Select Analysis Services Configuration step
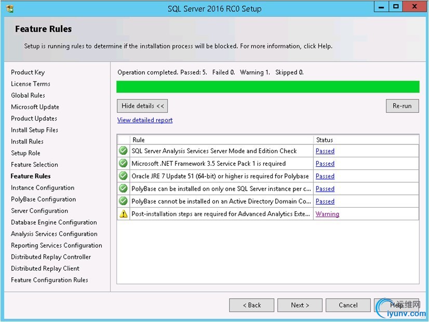Screen dimensions: 429x322 [54, 234]
